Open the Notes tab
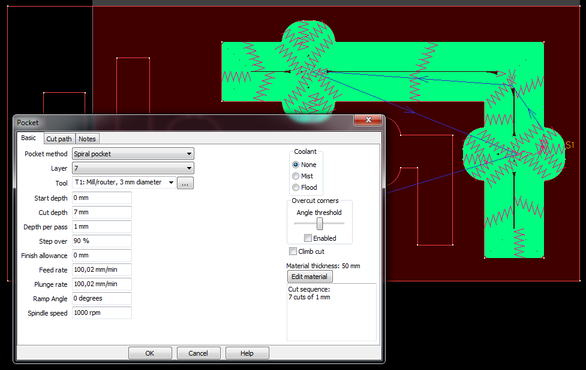 (87, 139)
